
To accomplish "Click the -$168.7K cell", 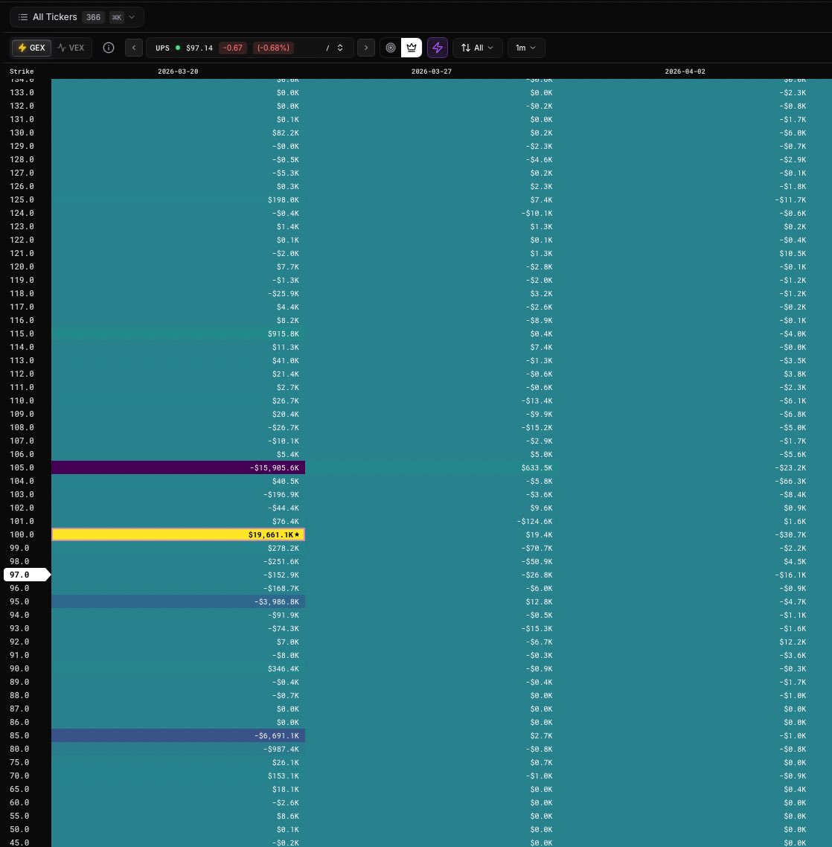I will (x=179, y=588).
